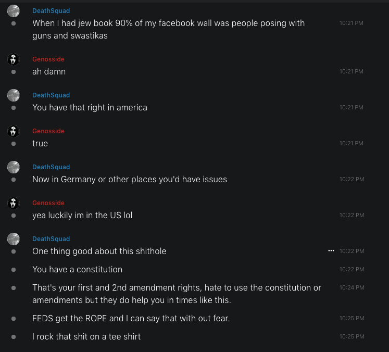Open Genosside's avatar above "yea luckily" message

pyautogui.click(x=14, y=203)
